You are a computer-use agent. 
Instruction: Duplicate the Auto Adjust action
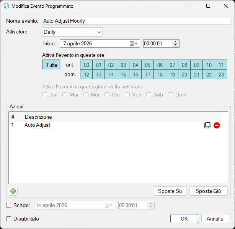tap(207, 125)
